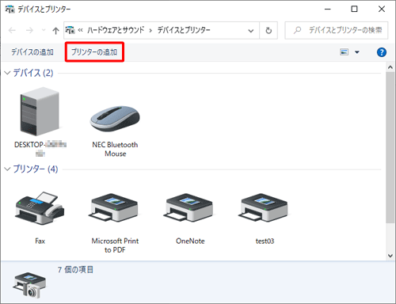This screenshot has height=304, width=396.
Task: Click the vertical scrollbar thumb
Action: 390,147
